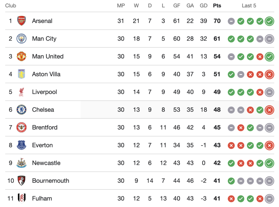279x207 pixels.
Task: Click Arsenal's most recent win indicator
Action: point(269,21)
